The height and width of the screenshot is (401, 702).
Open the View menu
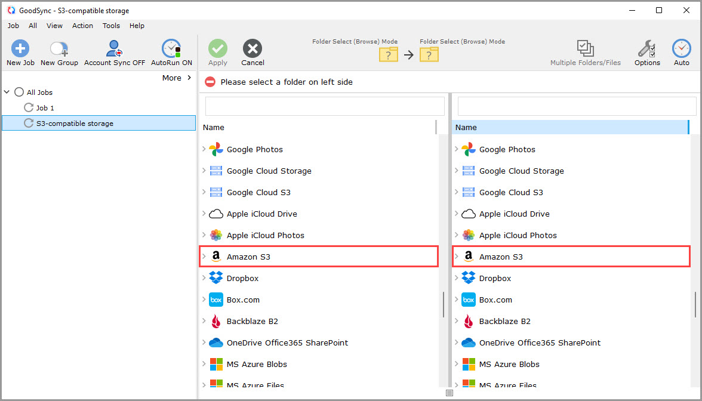pyautogui.click(x=55, y=26)
